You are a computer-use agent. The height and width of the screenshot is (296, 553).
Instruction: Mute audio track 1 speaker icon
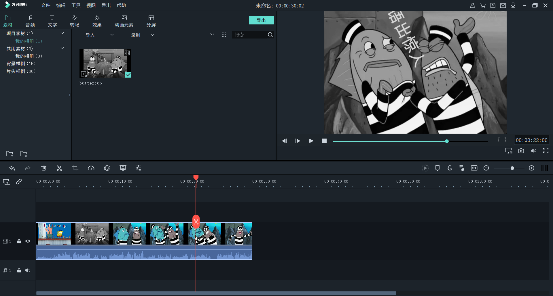point(28,270)
